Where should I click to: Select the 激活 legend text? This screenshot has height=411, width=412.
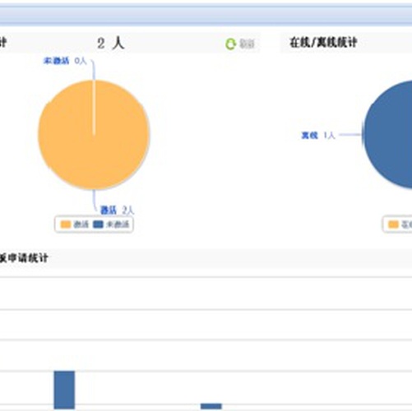click(81, 224)
